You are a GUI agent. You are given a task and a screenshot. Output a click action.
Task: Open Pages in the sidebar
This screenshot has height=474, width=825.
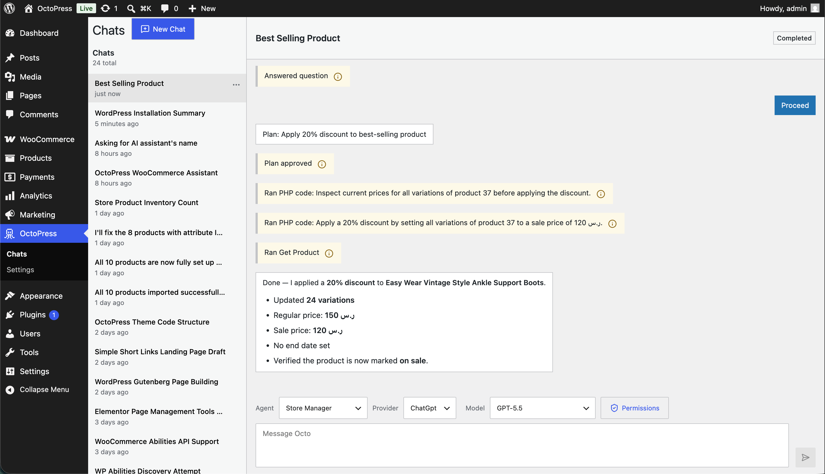coord(44,96)
